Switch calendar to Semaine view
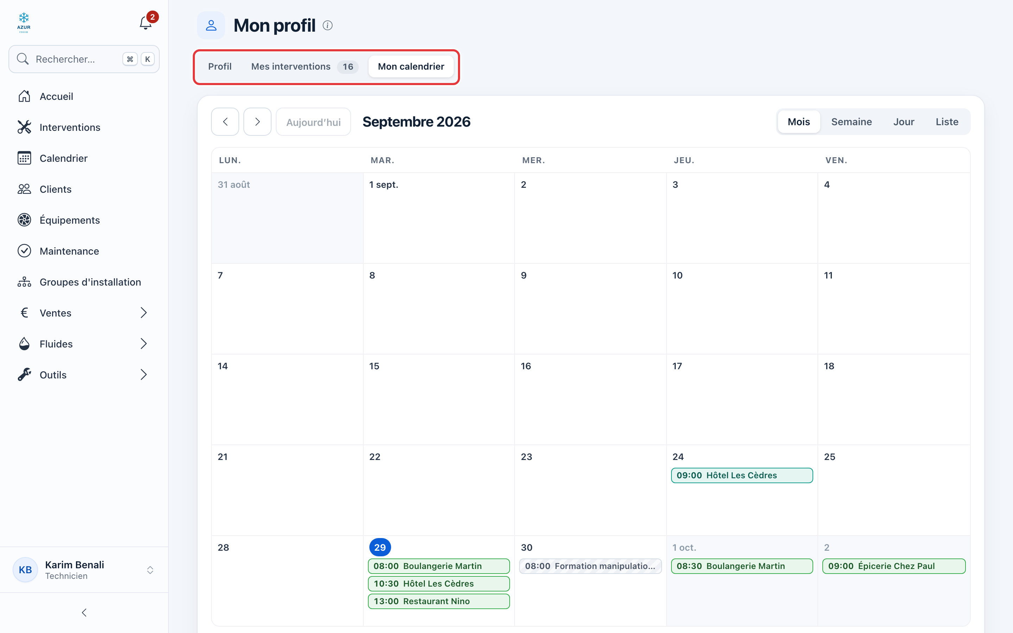Screen dimensions: 1013x633 pos(852,122)
